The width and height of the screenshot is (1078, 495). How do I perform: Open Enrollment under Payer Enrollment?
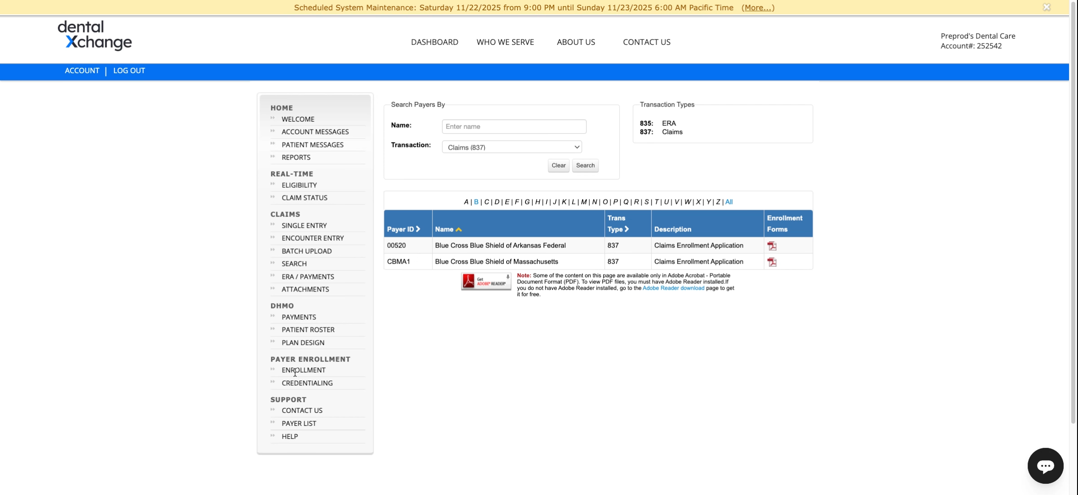pos(303,370)
